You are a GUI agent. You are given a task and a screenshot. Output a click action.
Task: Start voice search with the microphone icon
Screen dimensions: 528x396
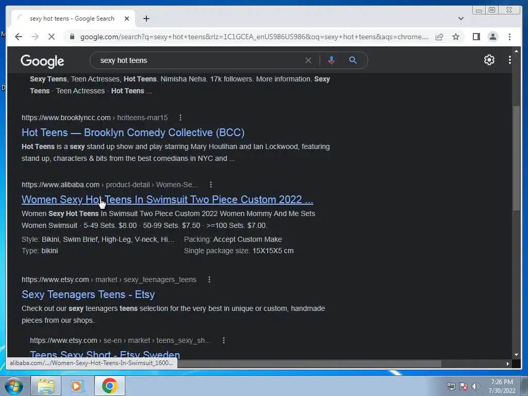[x=332, y=60]
